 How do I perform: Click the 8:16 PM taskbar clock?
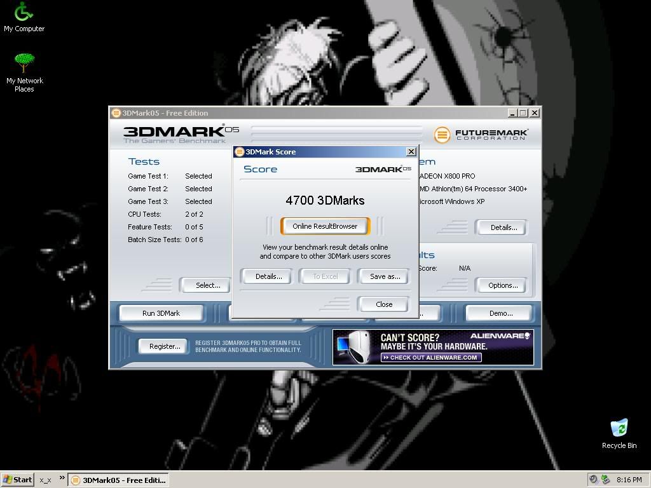[x=629, y=480]
